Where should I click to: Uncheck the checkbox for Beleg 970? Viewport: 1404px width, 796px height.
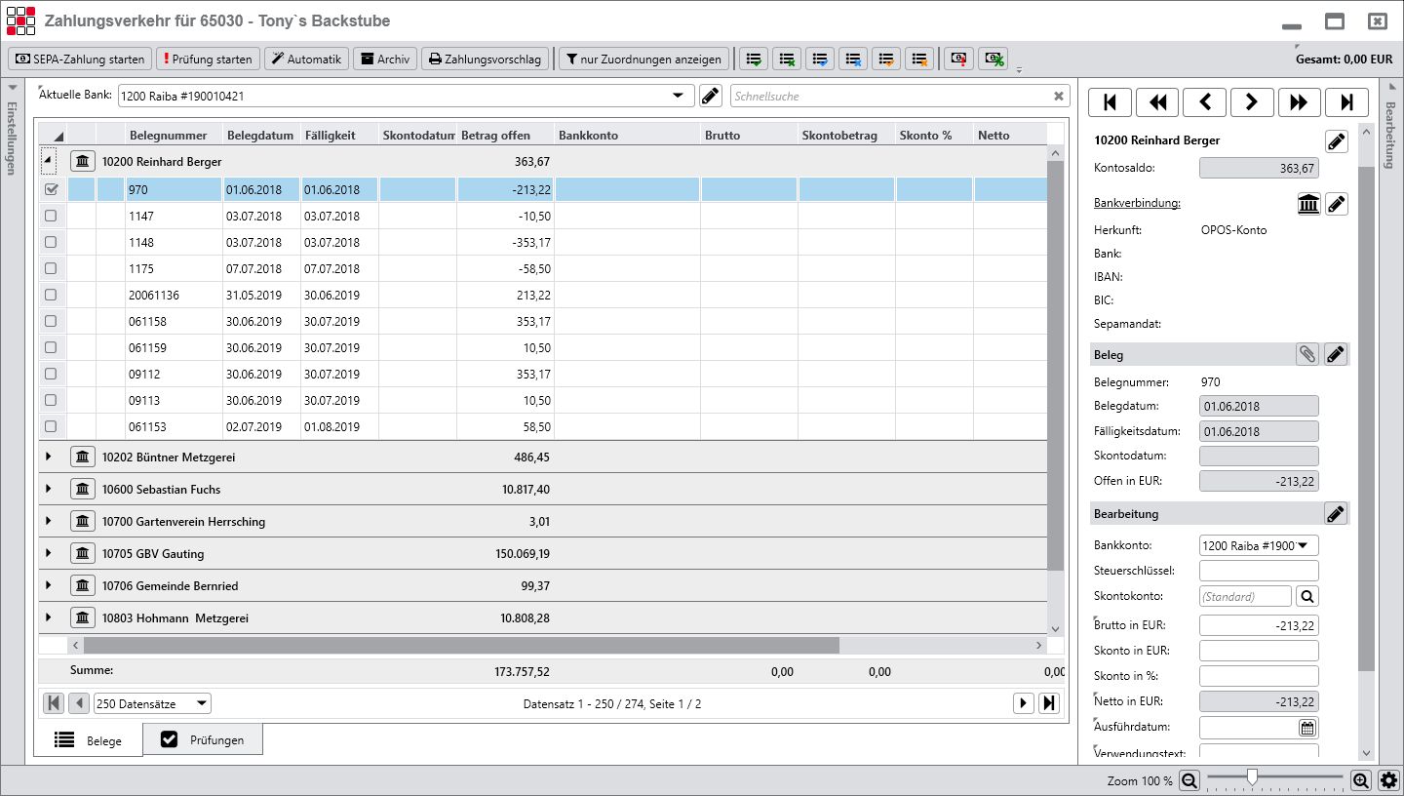click(51, 190)
